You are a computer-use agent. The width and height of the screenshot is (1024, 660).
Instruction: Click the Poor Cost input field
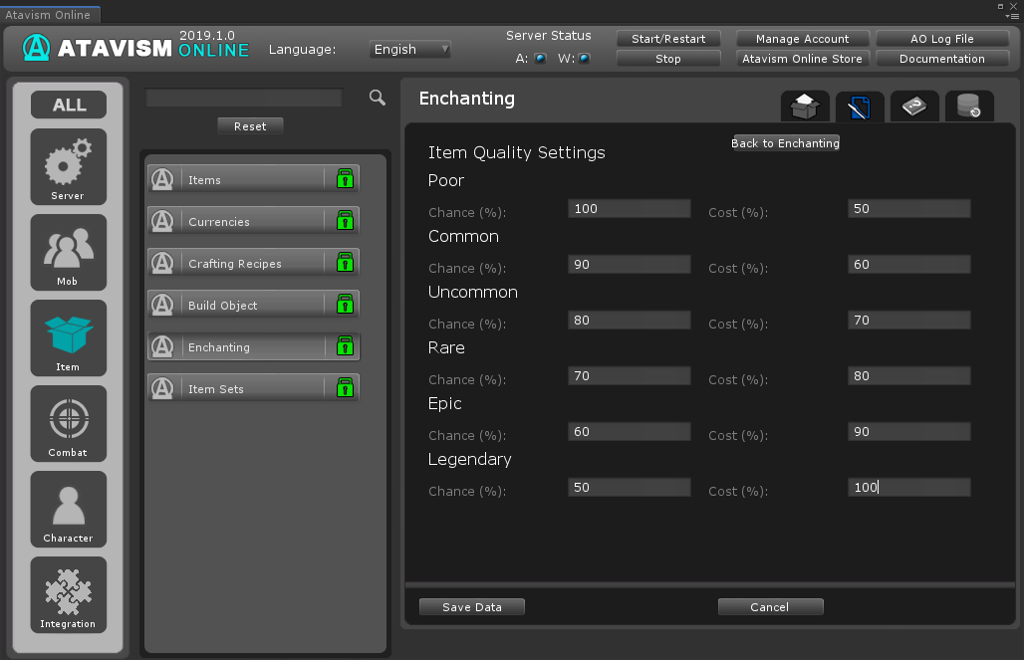[908, 208]
